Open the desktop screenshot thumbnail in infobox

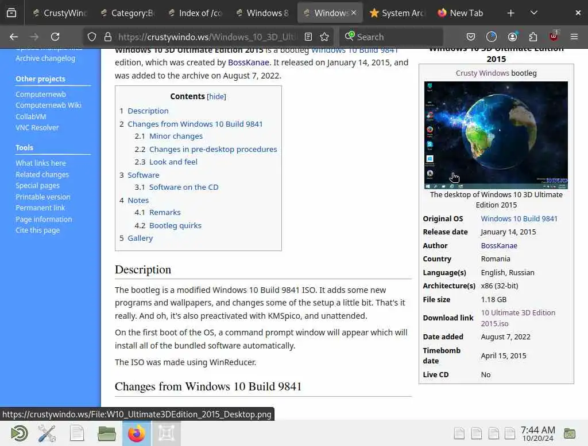coord(496,135)
